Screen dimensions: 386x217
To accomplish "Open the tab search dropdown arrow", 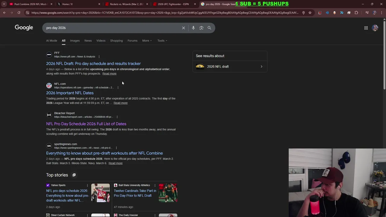I will (4, 4).
